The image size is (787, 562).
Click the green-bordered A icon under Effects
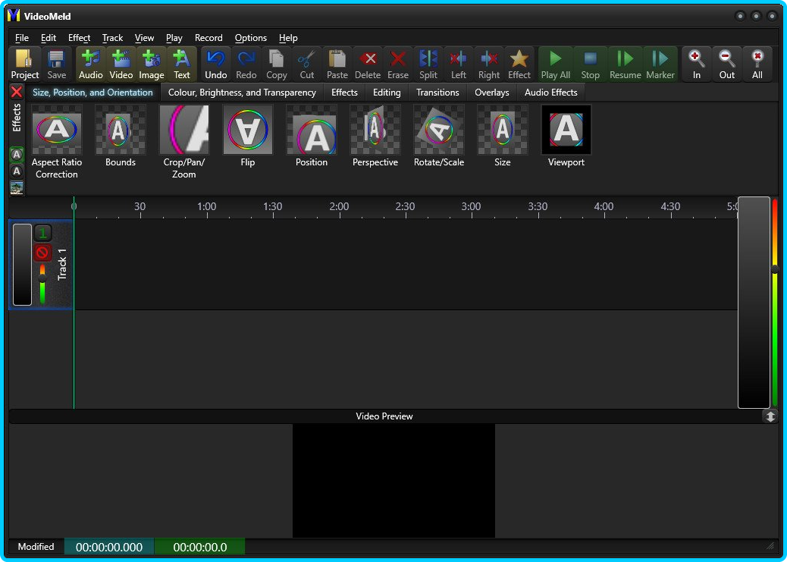pos(17,155)
